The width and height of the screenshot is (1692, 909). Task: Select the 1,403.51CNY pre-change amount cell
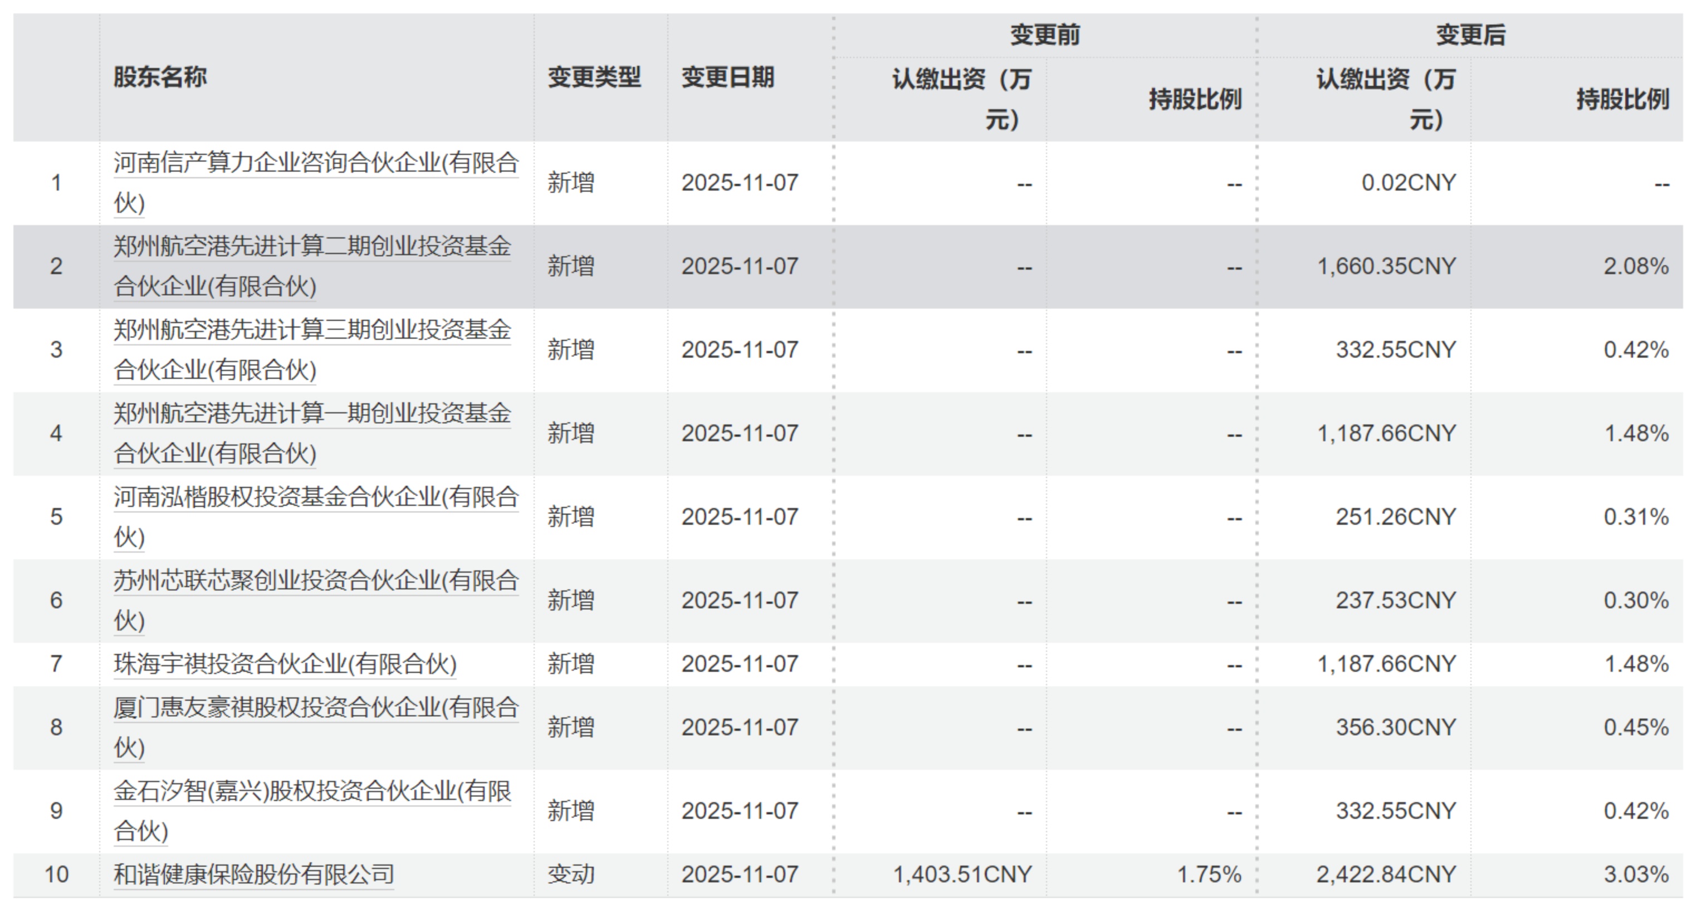pyautogui.click(x=962, y=874)
